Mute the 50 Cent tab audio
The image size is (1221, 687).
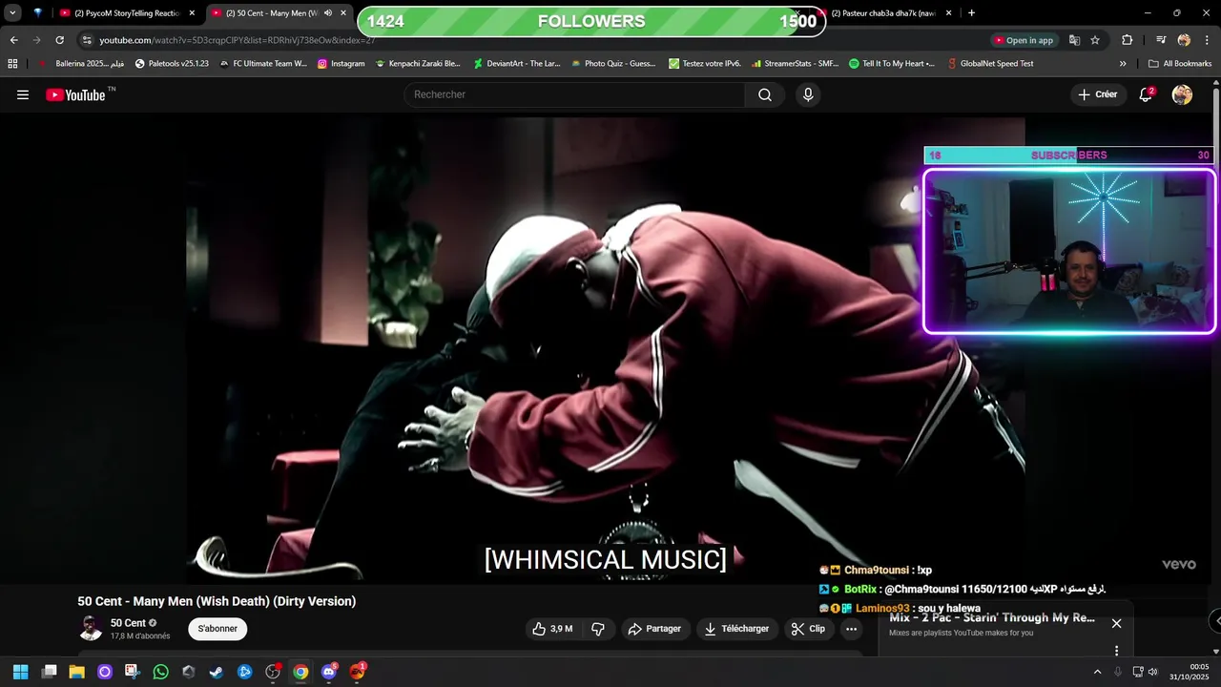[x=328, y=13]
